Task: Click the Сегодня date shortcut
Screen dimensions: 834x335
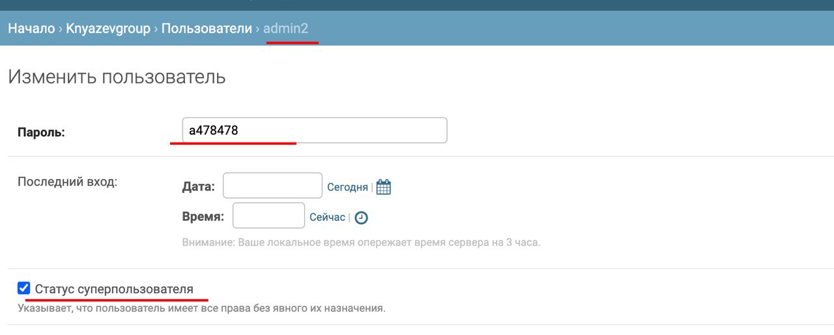Action: pyautogui.click(x=347, y=187)
